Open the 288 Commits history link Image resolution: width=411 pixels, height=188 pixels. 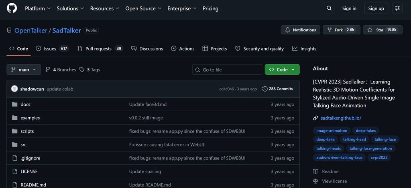(278, 89)
